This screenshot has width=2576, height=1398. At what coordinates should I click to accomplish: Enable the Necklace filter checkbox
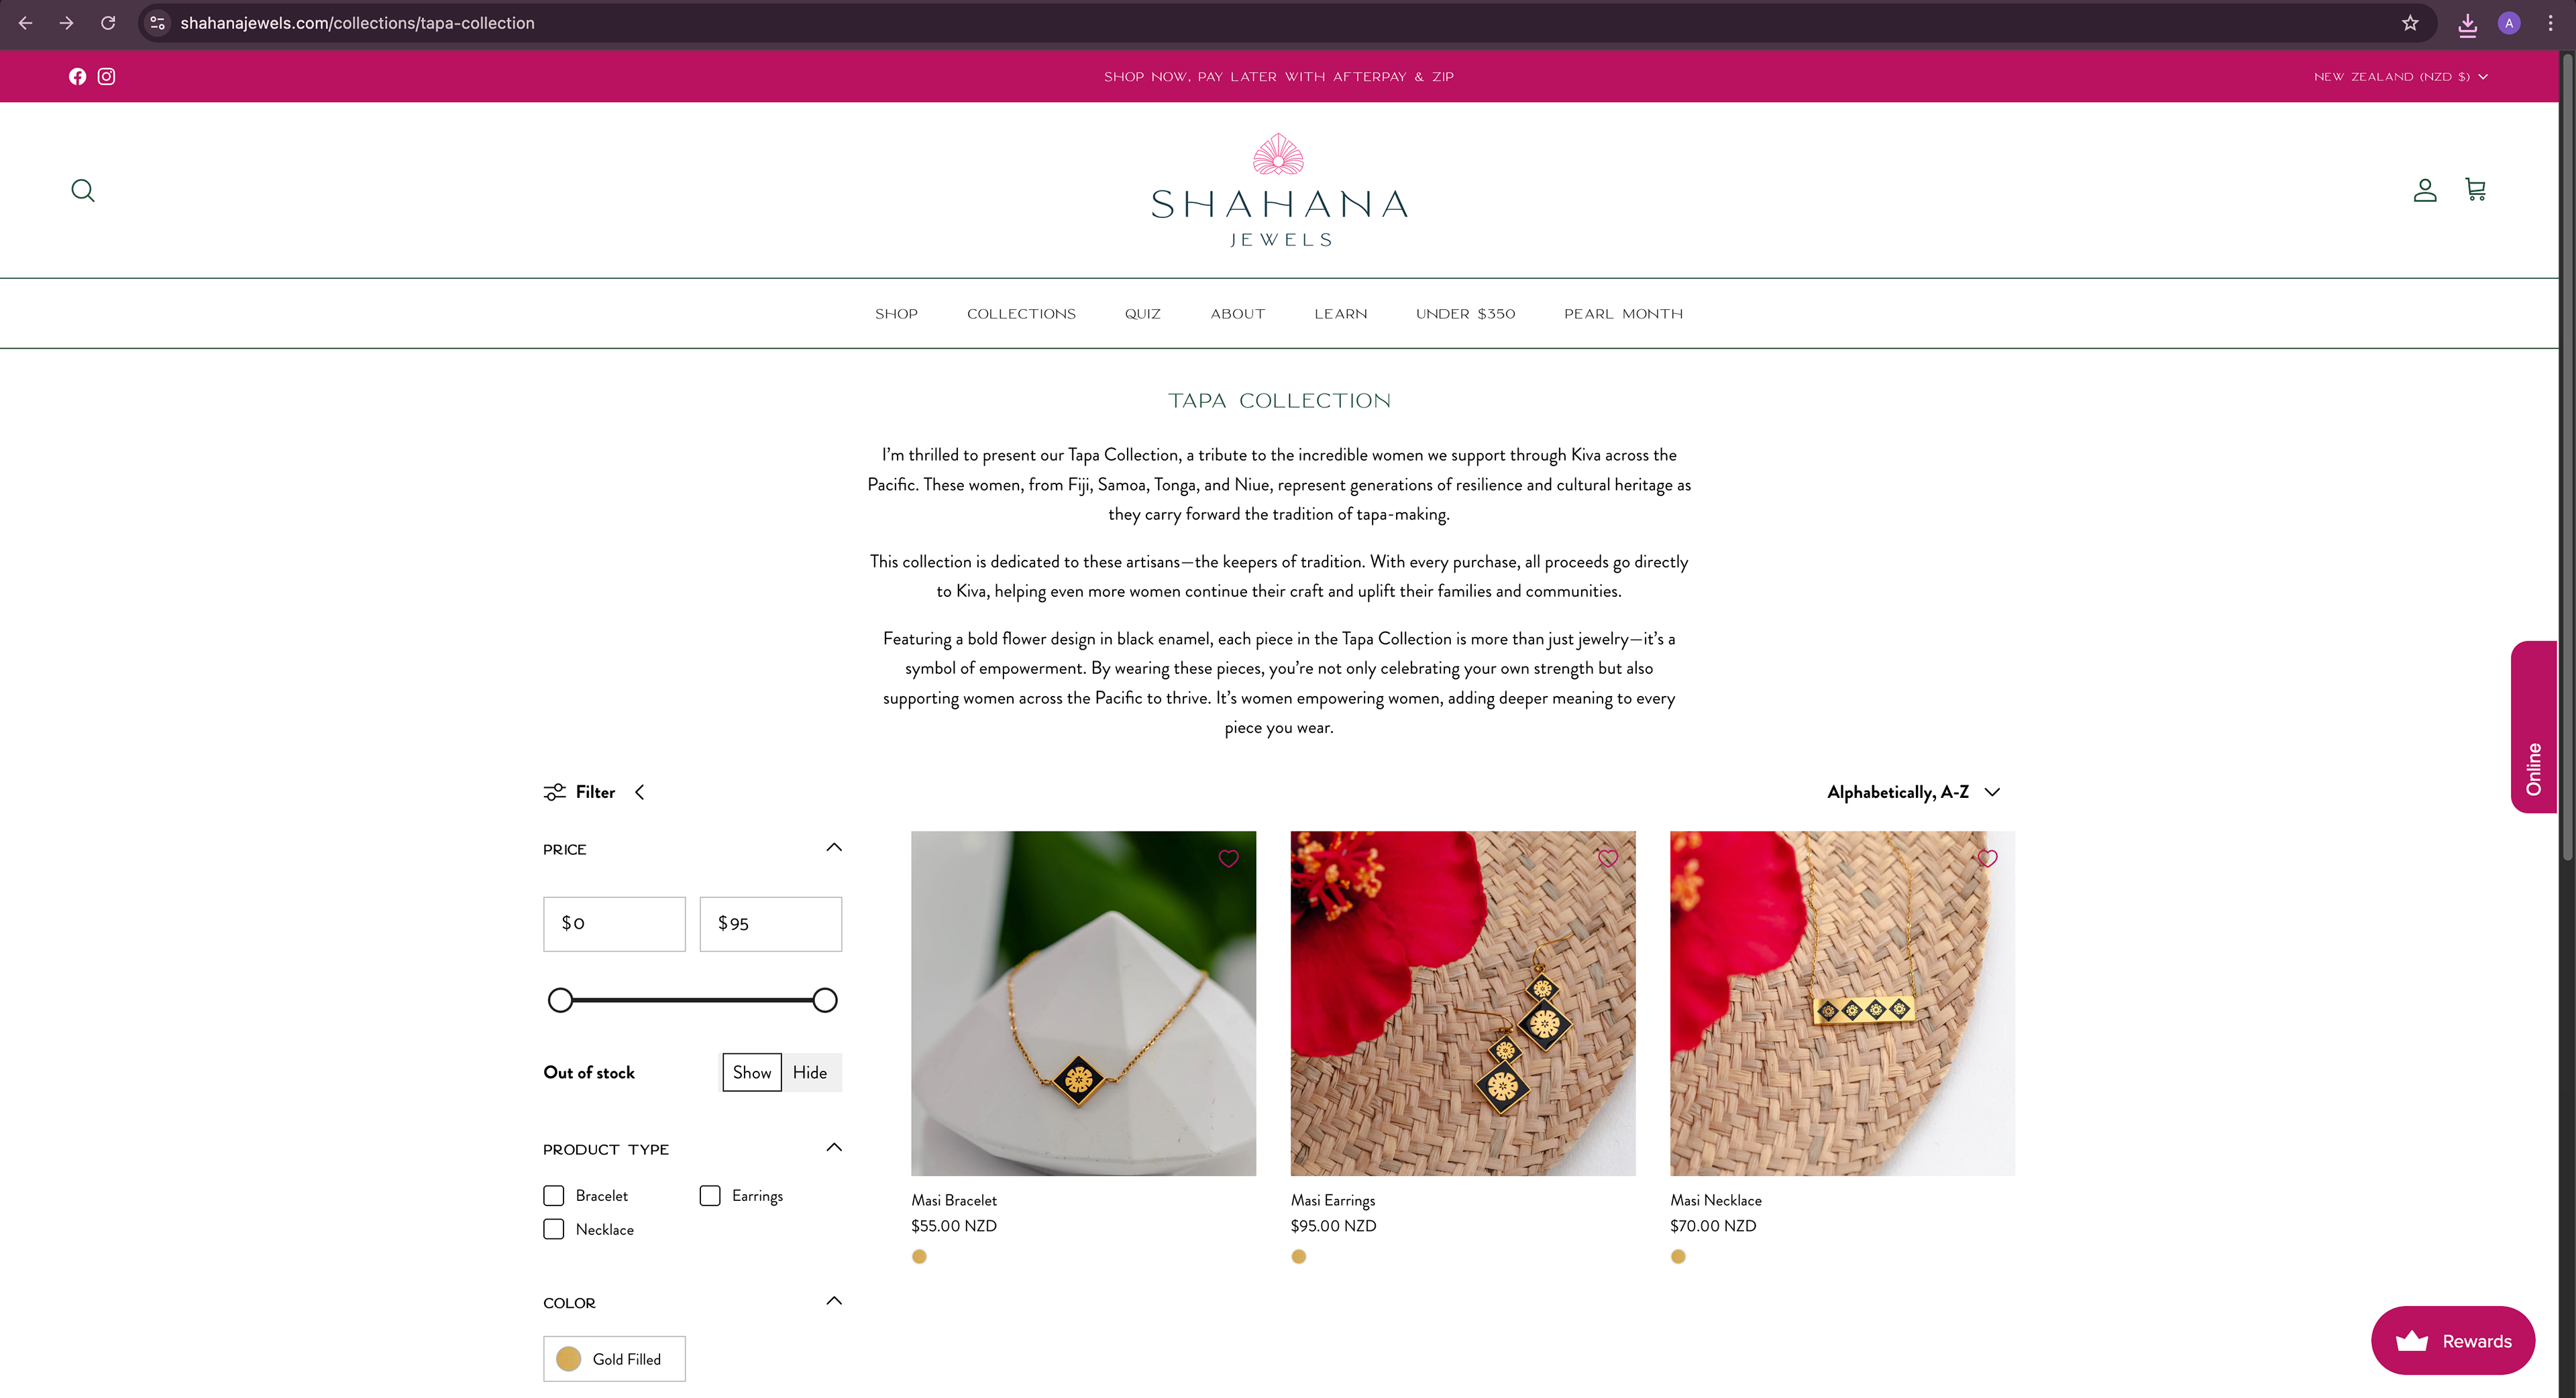553,1229
